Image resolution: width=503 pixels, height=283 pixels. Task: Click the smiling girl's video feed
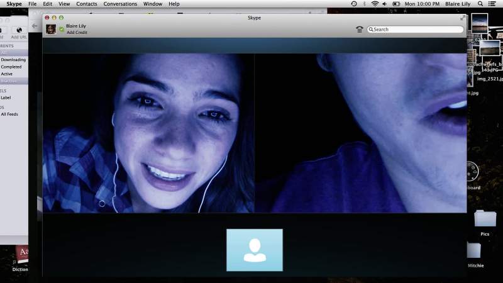tap(148, 133)
